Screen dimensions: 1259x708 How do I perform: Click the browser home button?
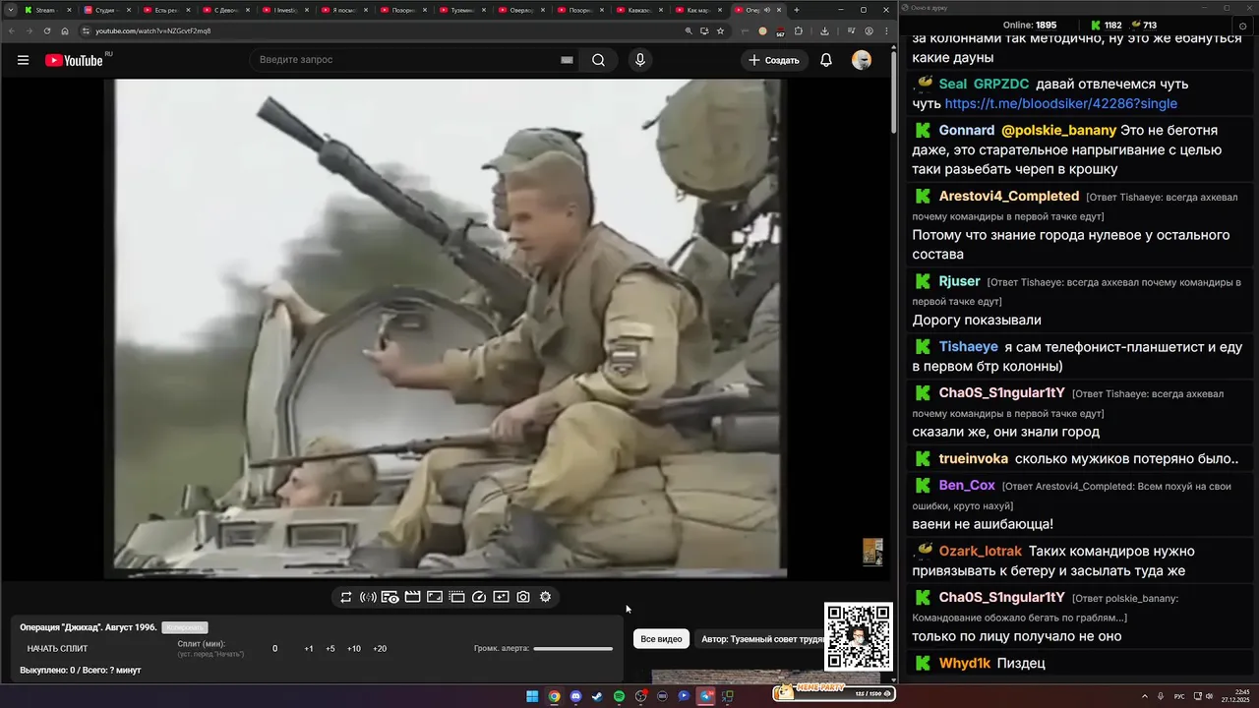(65, 30)
